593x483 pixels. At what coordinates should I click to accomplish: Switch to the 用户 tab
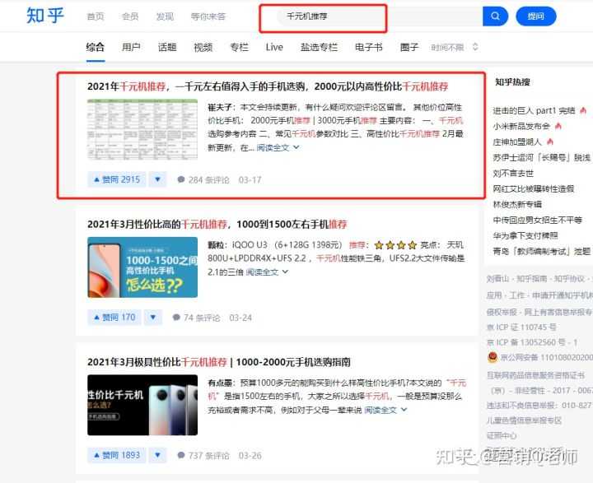tap(131, 47)
